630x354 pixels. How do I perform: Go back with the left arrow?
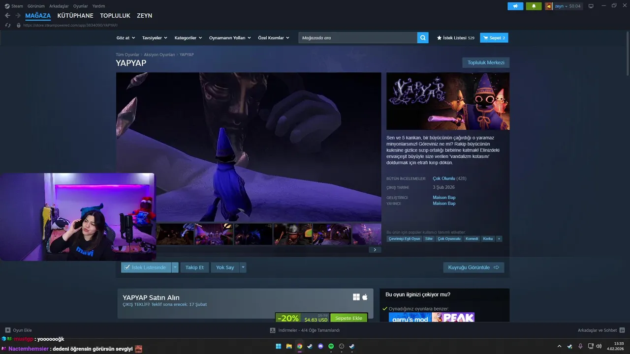[7, 16]
